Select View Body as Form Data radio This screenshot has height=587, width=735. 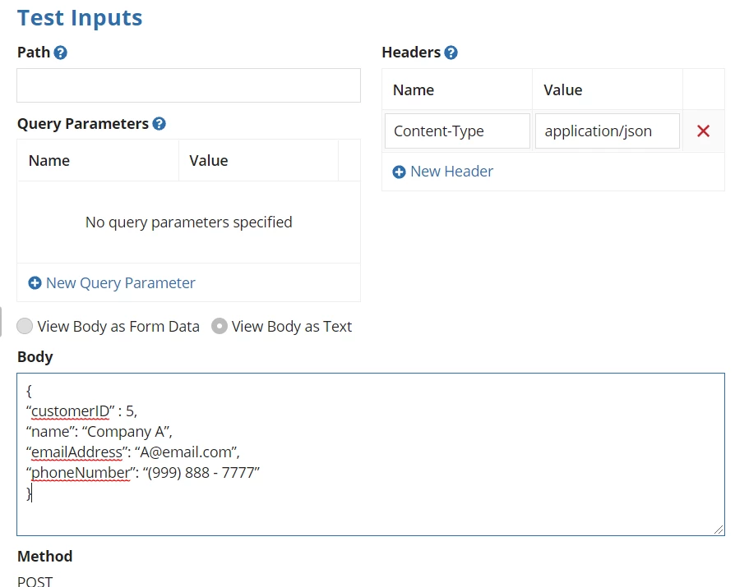(x=25, y=326)
